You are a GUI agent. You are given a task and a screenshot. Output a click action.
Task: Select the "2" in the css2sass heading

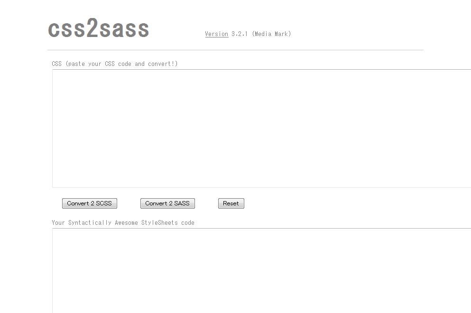pyautogui.click(x=92, y=28)
